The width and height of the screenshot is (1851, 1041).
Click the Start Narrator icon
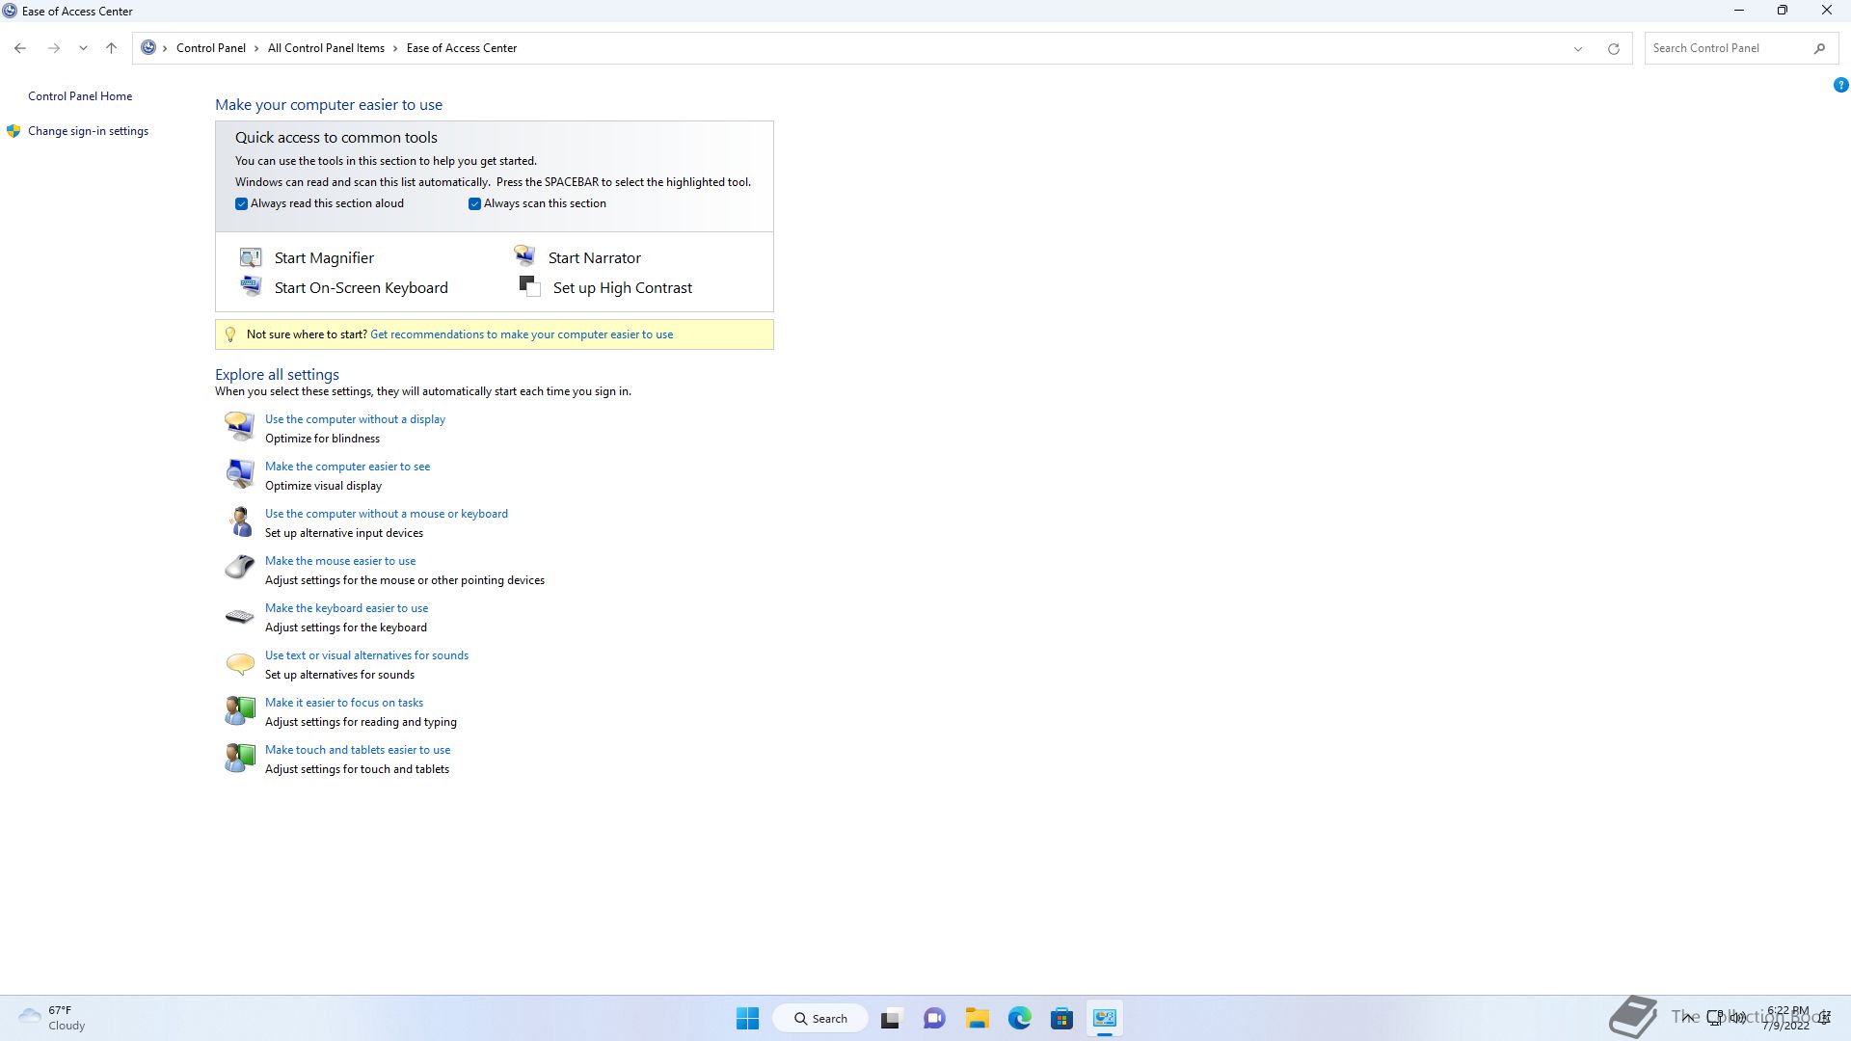524,255
